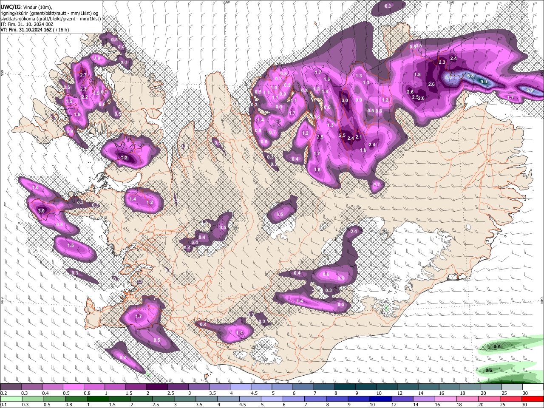Click the red 30 swatch in lower legend

tap(533, 399)
